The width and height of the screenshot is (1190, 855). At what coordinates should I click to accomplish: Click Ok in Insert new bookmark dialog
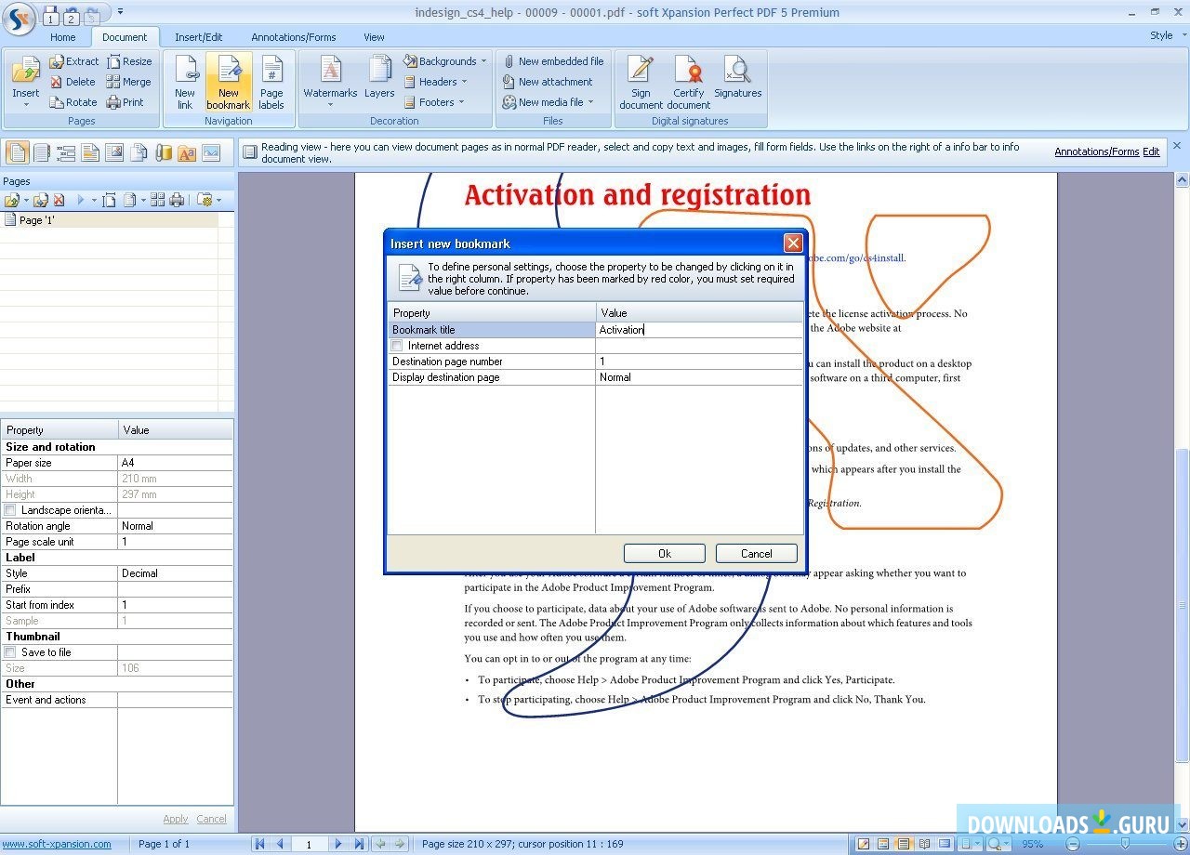pos(665,553)
